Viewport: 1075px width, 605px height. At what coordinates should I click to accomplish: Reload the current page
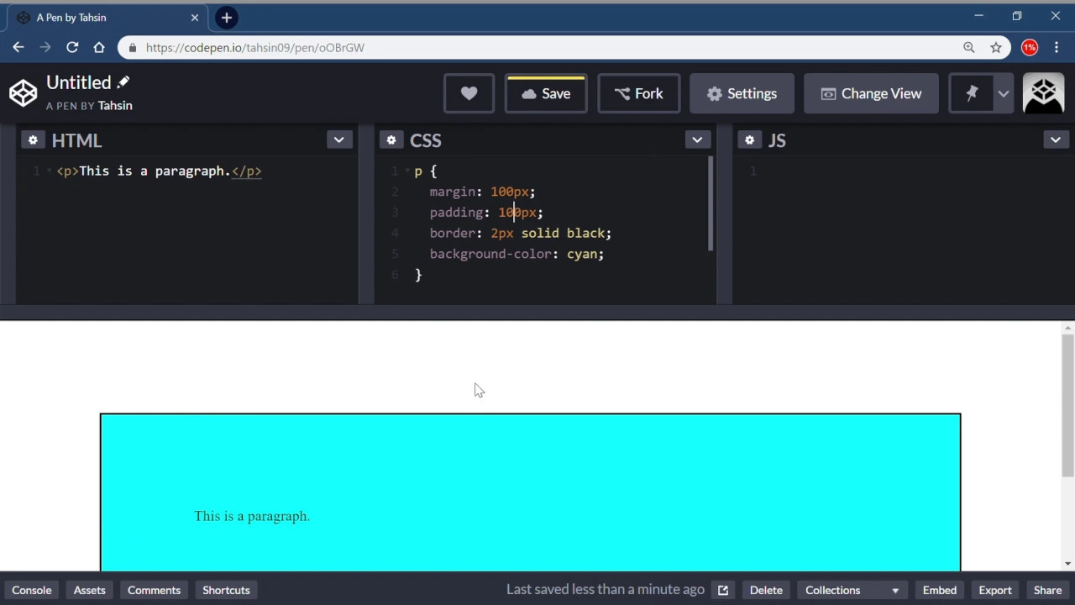point(72,48)
